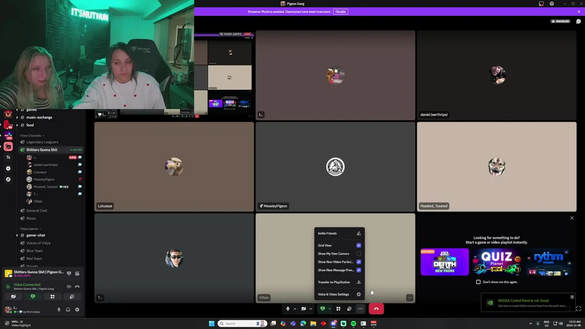Launch Rythm music activity card
Viewport: 585px width, 329px height.
(x=548, y=262)
